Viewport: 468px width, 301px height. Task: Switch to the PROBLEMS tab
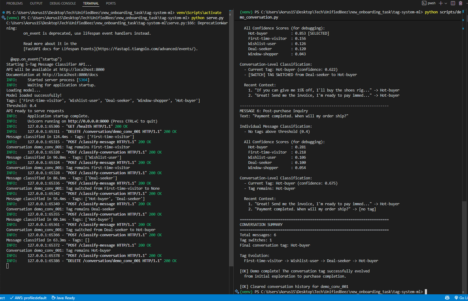click(x=14, y=3)
